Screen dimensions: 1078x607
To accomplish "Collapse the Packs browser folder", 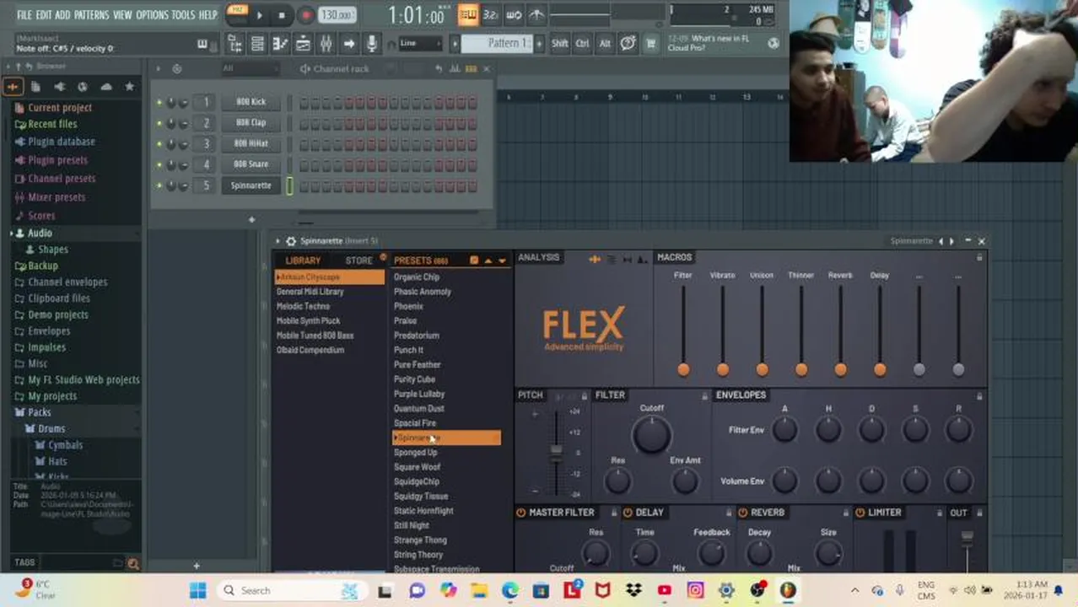I will click(x=39, y=412).
